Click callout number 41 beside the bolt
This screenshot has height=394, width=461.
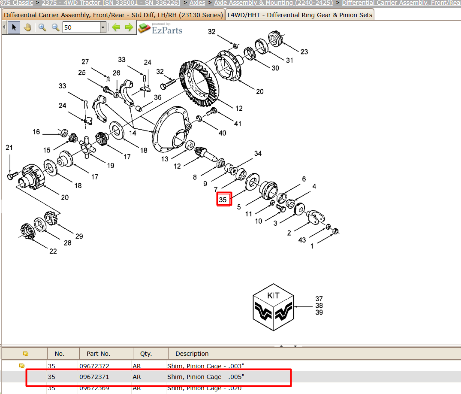[x=238, y=124]
